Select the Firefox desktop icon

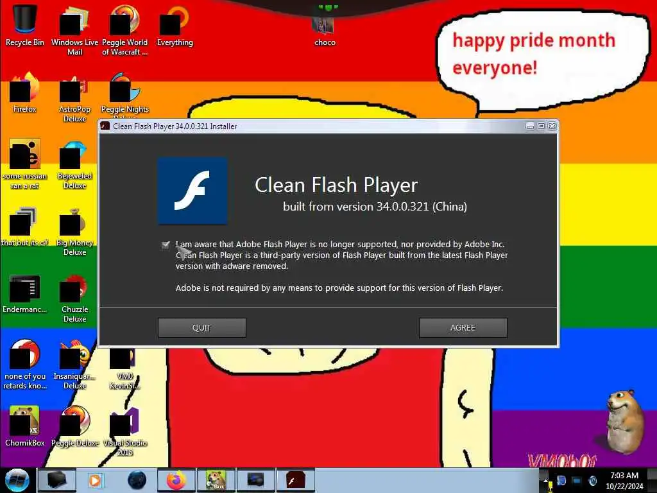(x=25, y=92)
